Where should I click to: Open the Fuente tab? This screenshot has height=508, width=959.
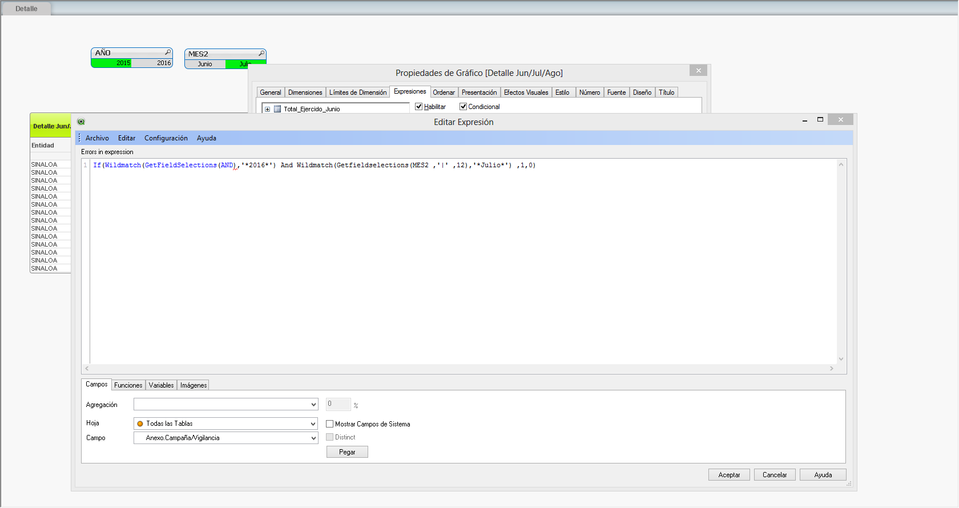(x=616, y=92)
